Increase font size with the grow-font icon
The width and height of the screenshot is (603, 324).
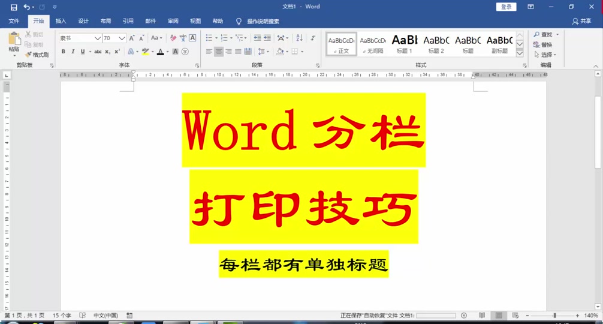[x=132, y=38]
